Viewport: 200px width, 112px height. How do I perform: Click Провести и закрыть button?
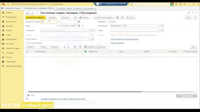[35, 17]
